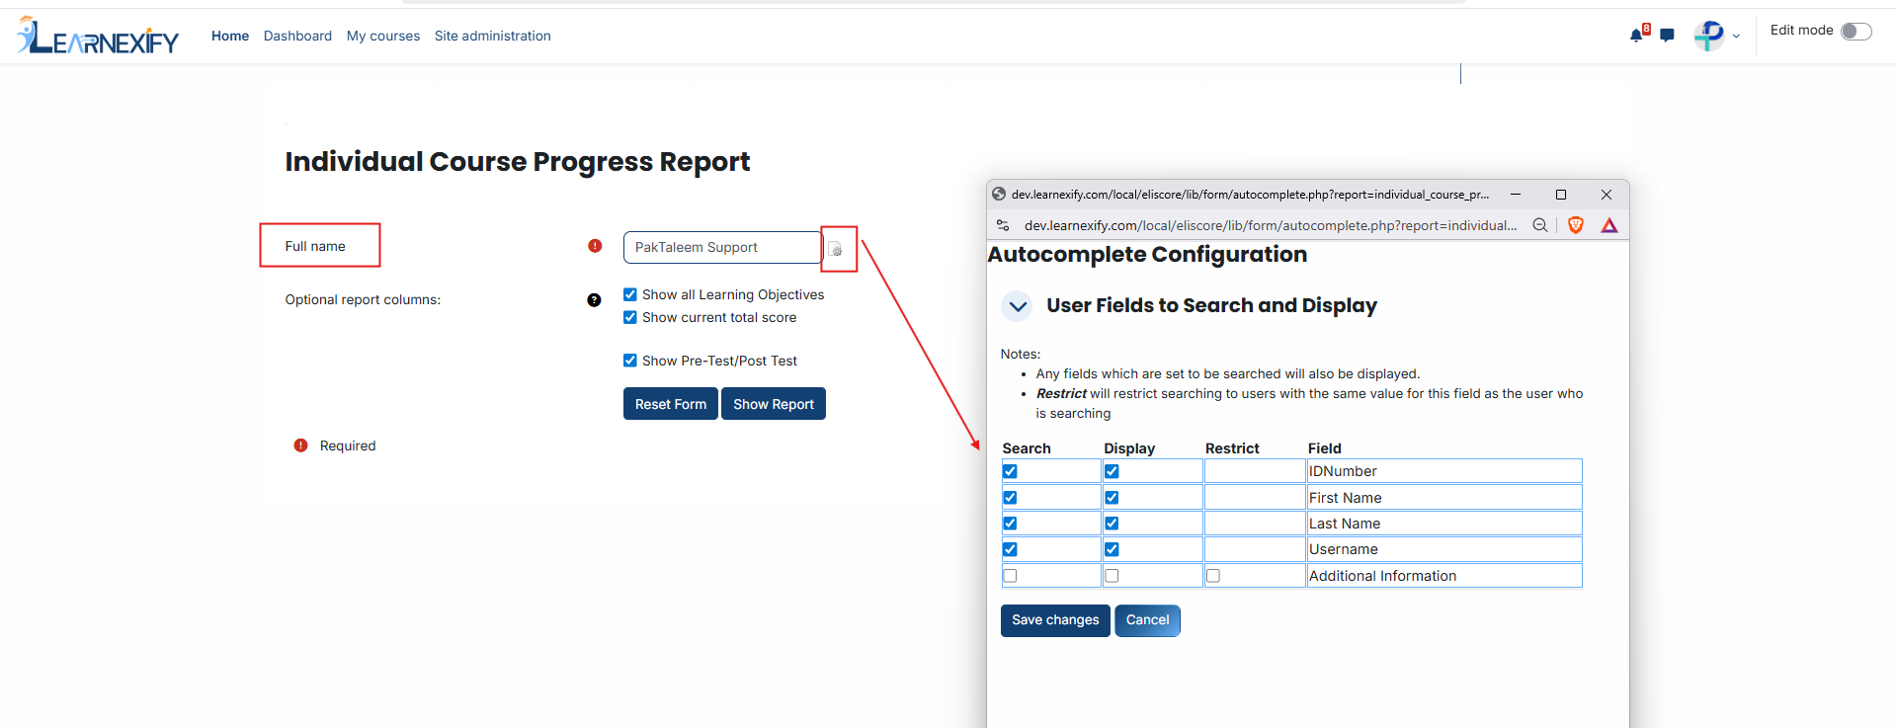1896x728 pixels.
Task: Close the Autocomplete Configuration popup window
Action: (1607, 195)
